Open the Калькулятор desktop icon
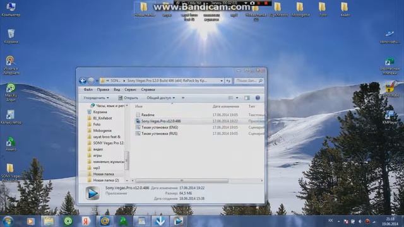Viewport: 404px width, 227px height. (x=11, y=117)
